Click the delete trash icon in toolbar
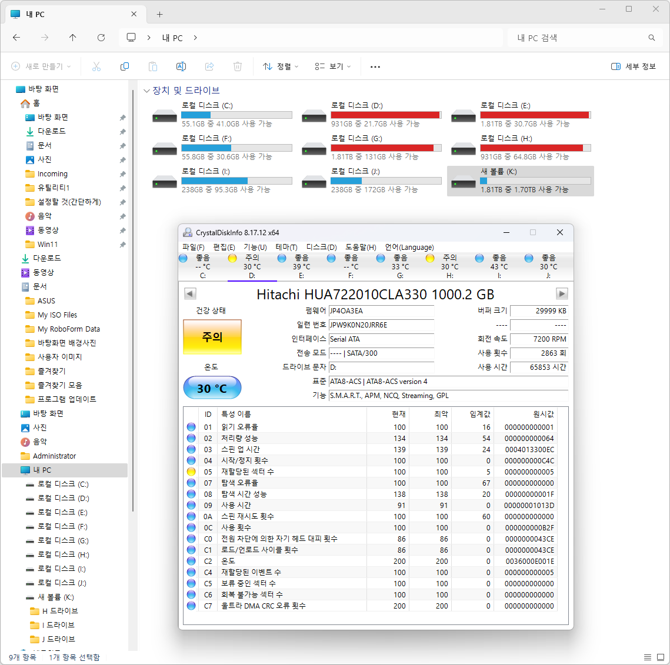The width and height of the screenshot is (670, 665). (238, 66)
